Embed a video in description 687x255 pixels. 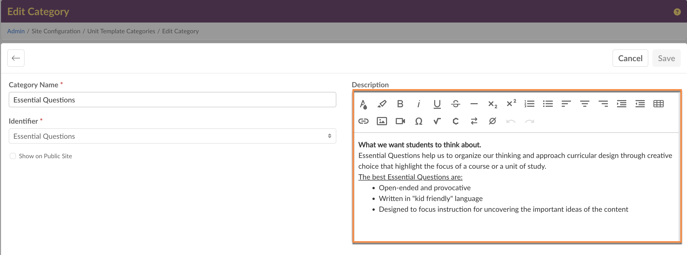pos(400,122)
